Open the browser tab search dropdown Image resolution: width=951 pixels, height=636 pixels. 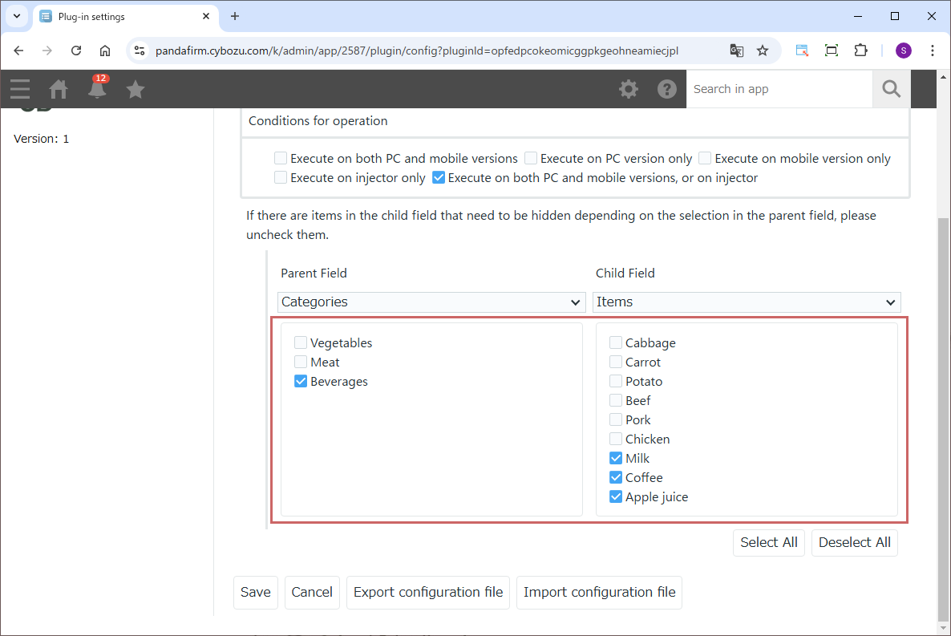16,16
